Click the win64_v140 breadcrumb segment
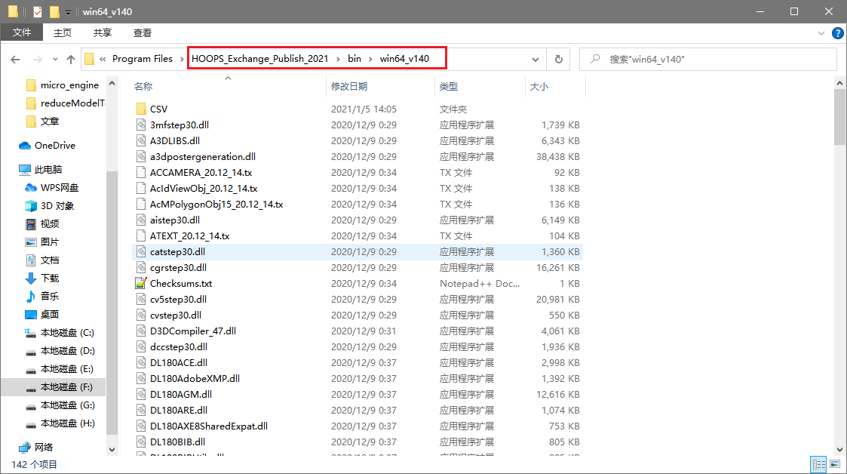Viewport: 847px width, 474px height. click(404, 59)
